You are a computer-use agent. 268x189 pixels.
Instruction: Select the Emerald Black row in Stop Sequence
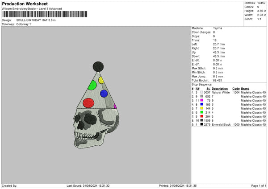click(229, 124)
